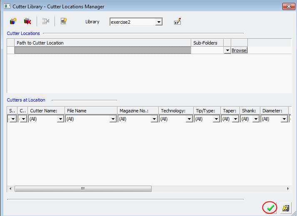Expand the Sub-Folders dropdown arrow
297x216 pixels.
227,50
